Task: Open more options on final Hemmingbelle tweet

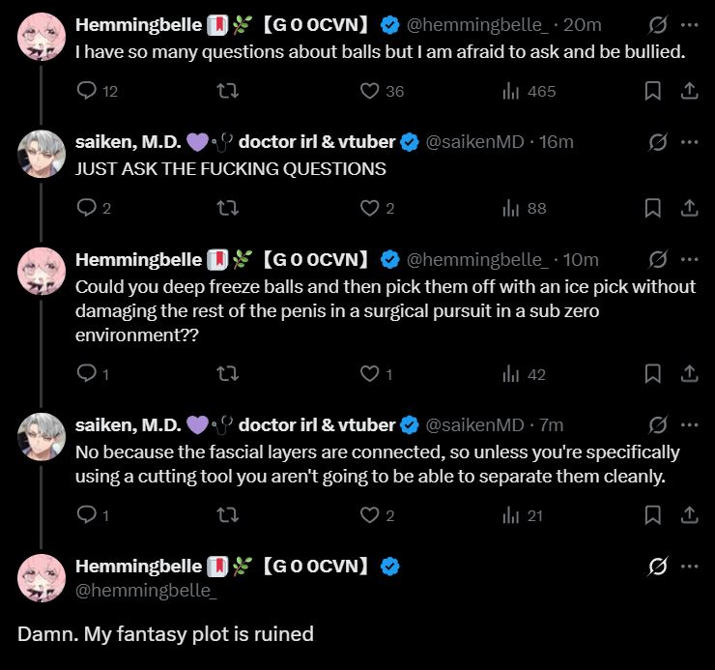Action: [x=689, y=566]
